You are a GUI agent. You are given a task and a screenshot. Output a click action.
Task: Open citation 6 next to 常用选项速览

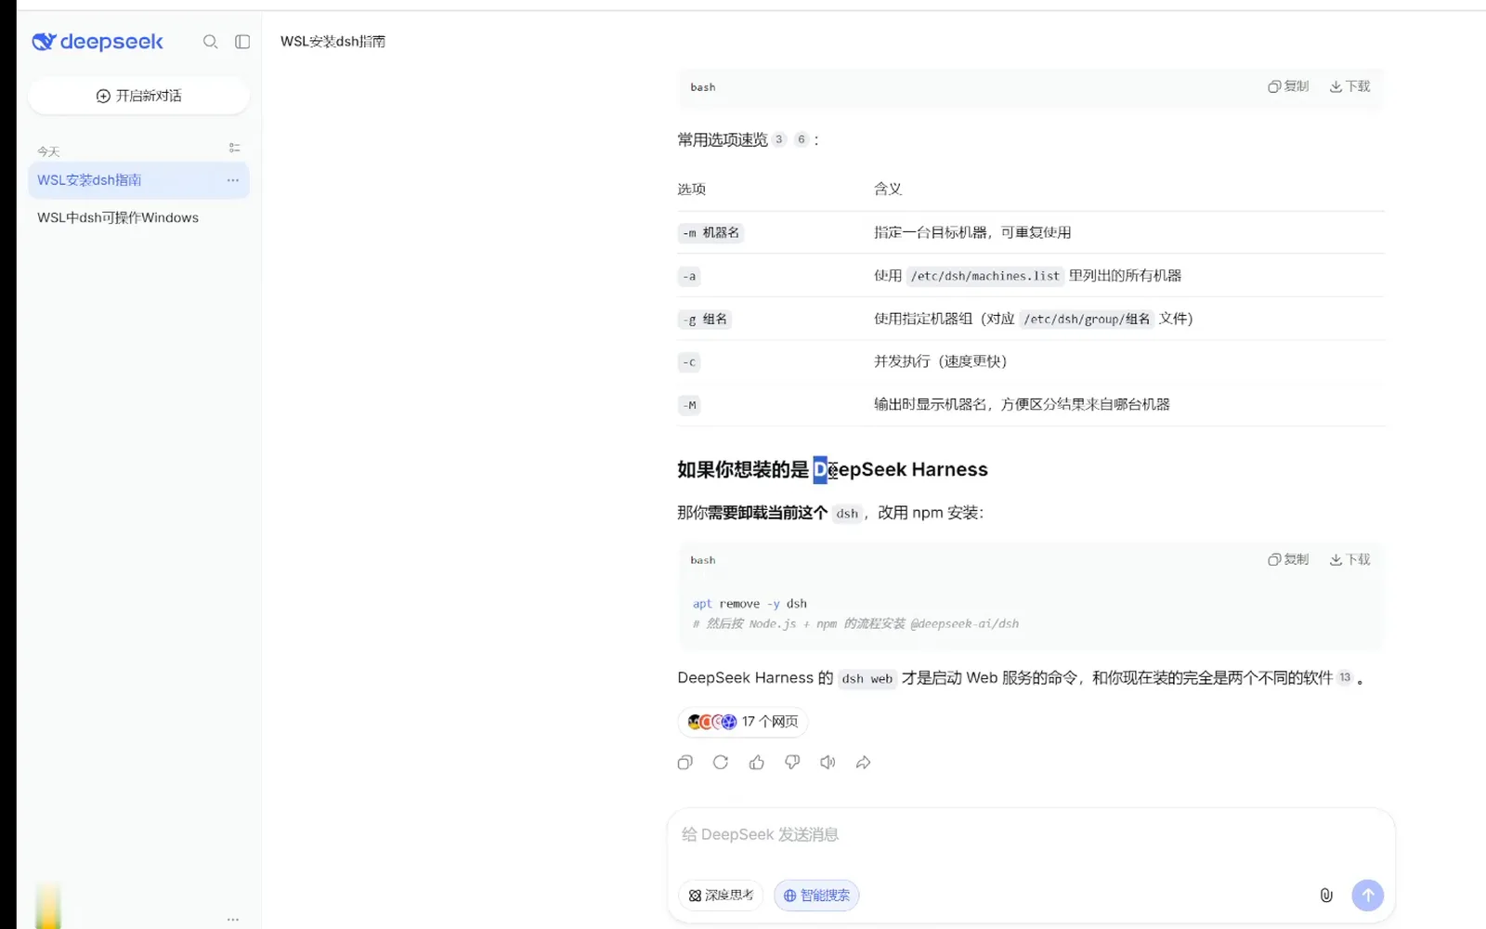(802, 140)
